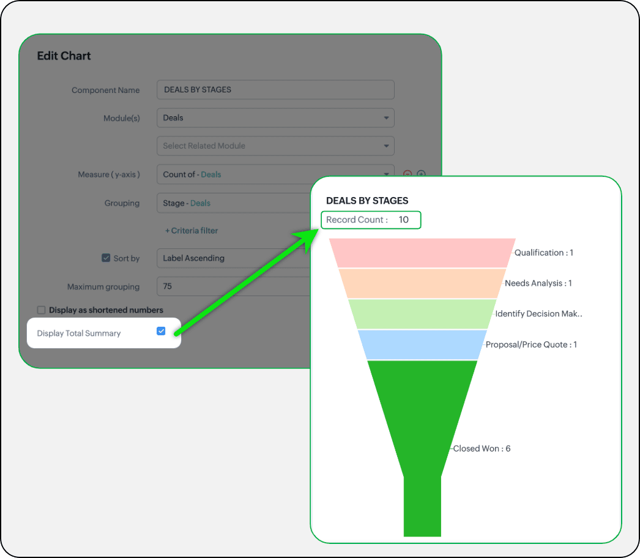Click the light green Identify Decision Makers segment

point(422,314)
